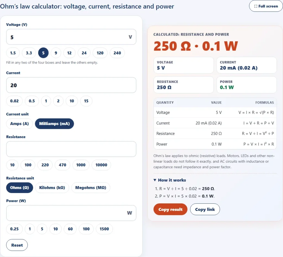Pick the 24 volt preset
The width and height of the screenshot is (283, 257).
point(84,53)
